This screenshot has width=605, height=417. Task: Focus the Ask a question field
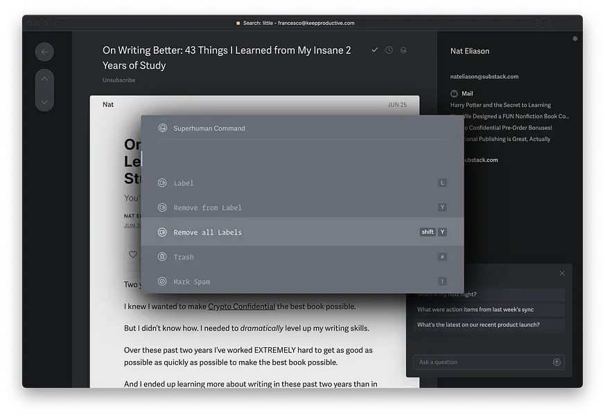click(x=489, y=362)
